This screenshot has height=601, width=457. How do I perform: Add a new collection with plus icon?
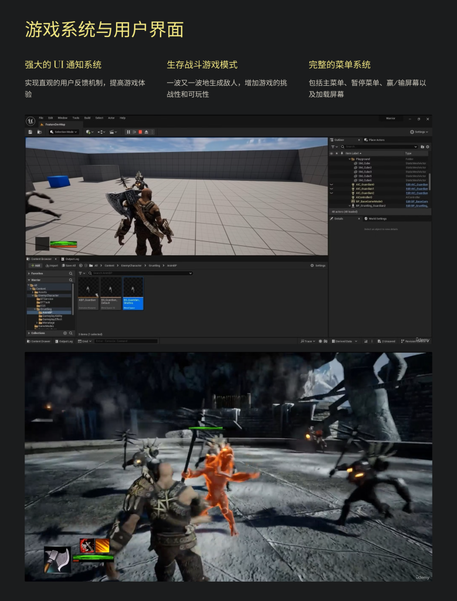[64, 333]
